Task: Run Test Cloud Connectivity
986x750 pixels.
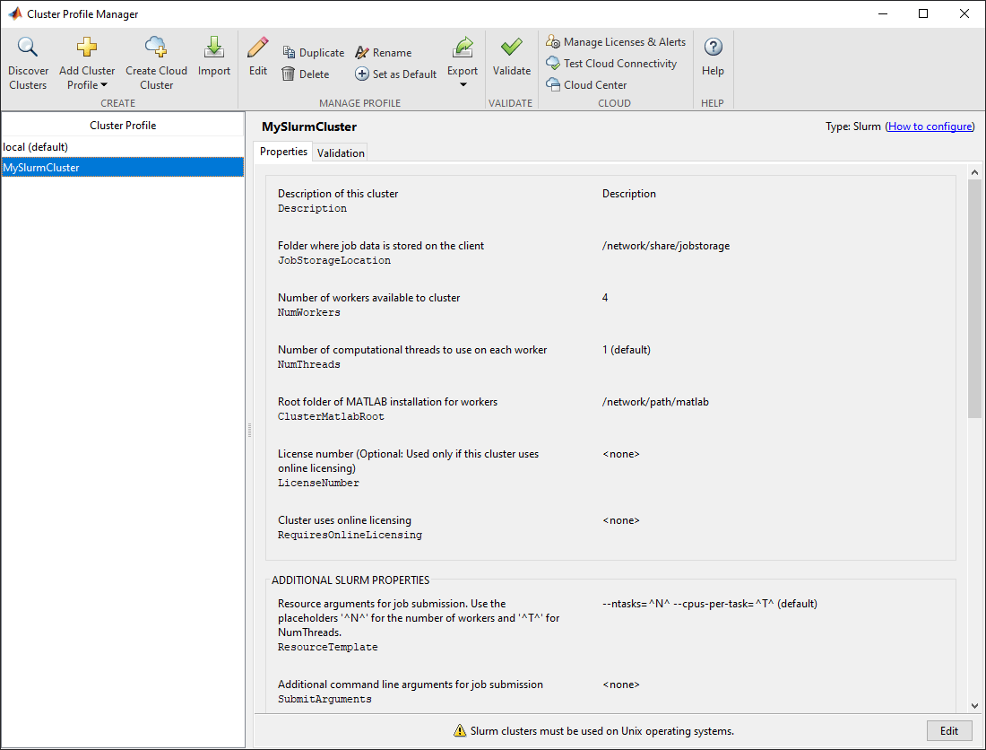Action: (611, 64)
